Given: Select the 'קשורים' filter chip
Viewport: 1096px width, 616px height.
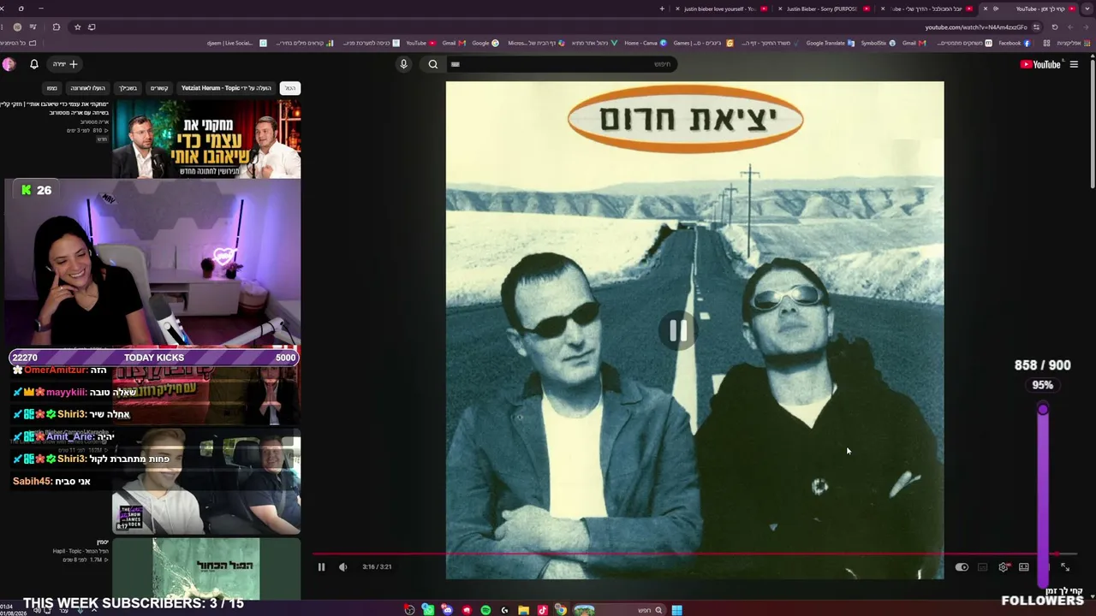Looking at the screenshot, I should pos(159,88).
